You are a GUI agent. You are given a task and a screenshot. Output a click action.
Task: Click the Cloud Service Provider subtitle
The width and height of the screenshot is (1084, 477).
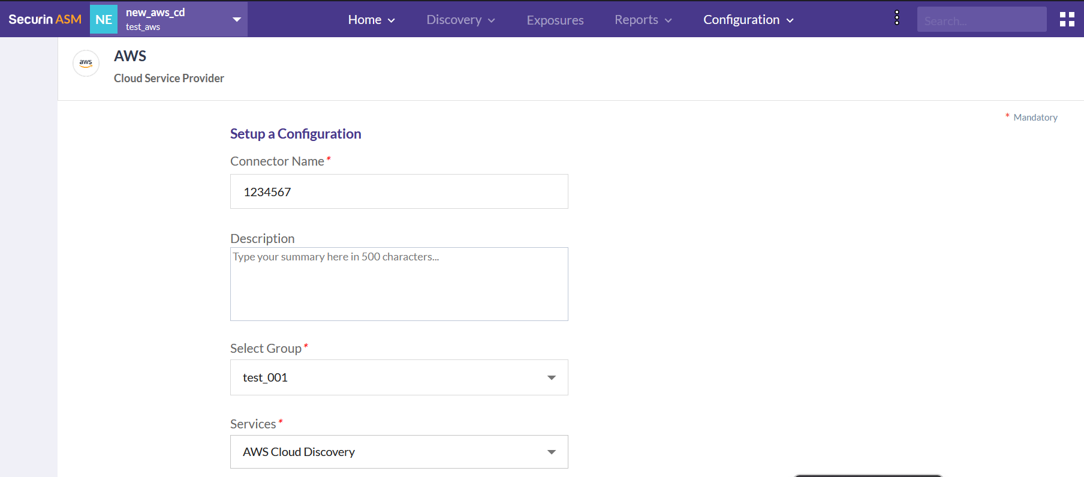(169, 79)
